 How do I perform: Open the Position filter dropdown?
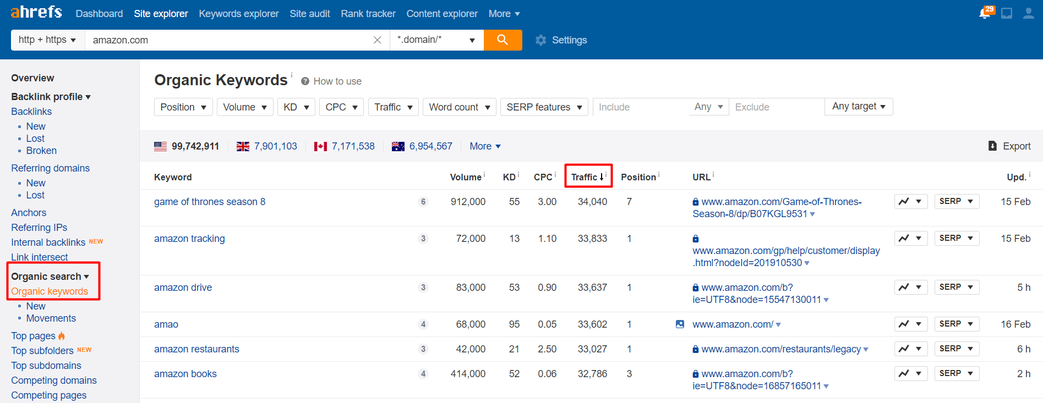pyautogui.click(x=183, y=107)
